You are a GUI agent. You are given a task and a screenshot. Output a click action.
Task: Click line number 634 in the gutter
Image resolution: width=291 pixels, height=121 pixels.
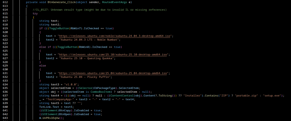point(5,84)
